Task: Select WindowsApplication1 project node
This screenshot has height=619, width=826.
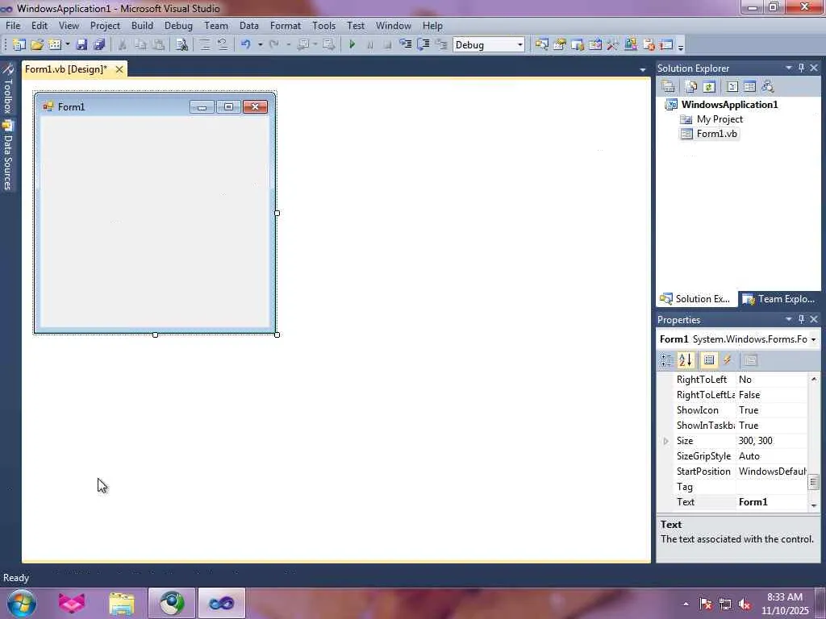Action: click(x=729, y=104)
